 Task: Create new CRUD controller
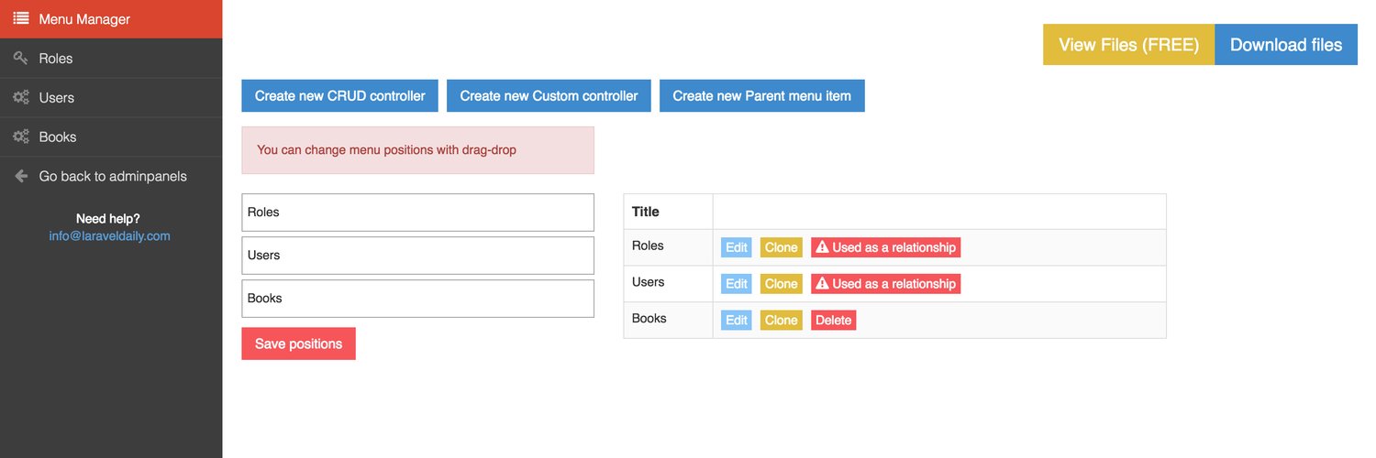340,95
